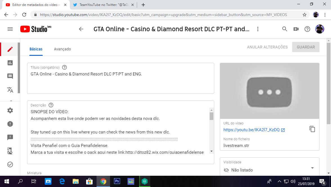Open the hamburger navigation menu
Viewport: 331px width, 187px height.
10,29
